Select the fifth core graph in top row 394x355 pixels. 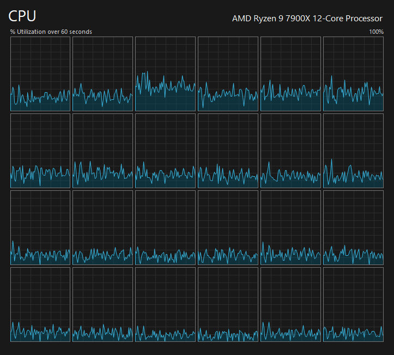point(290,74)
